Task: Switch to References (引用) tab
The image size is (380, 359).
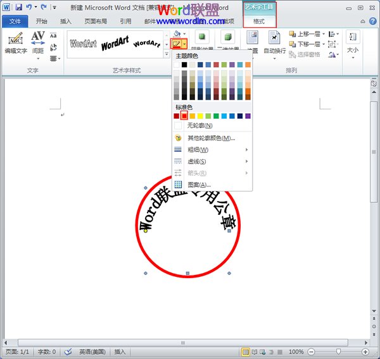Action: click(x=125, y=21)
